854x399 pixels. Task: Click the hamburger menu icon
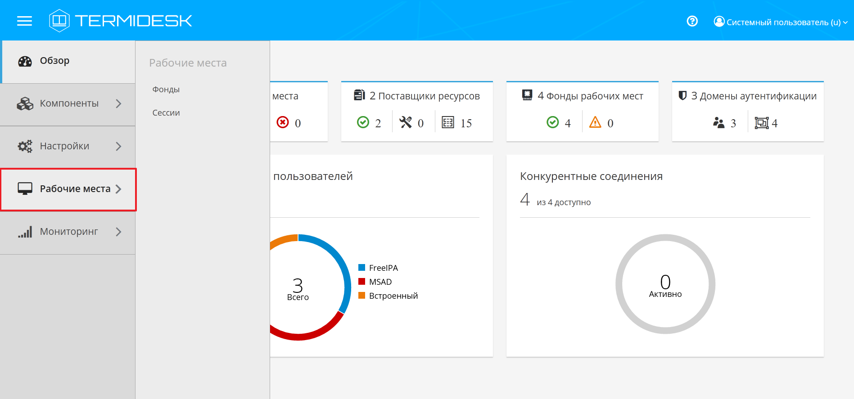click(24, 21)
